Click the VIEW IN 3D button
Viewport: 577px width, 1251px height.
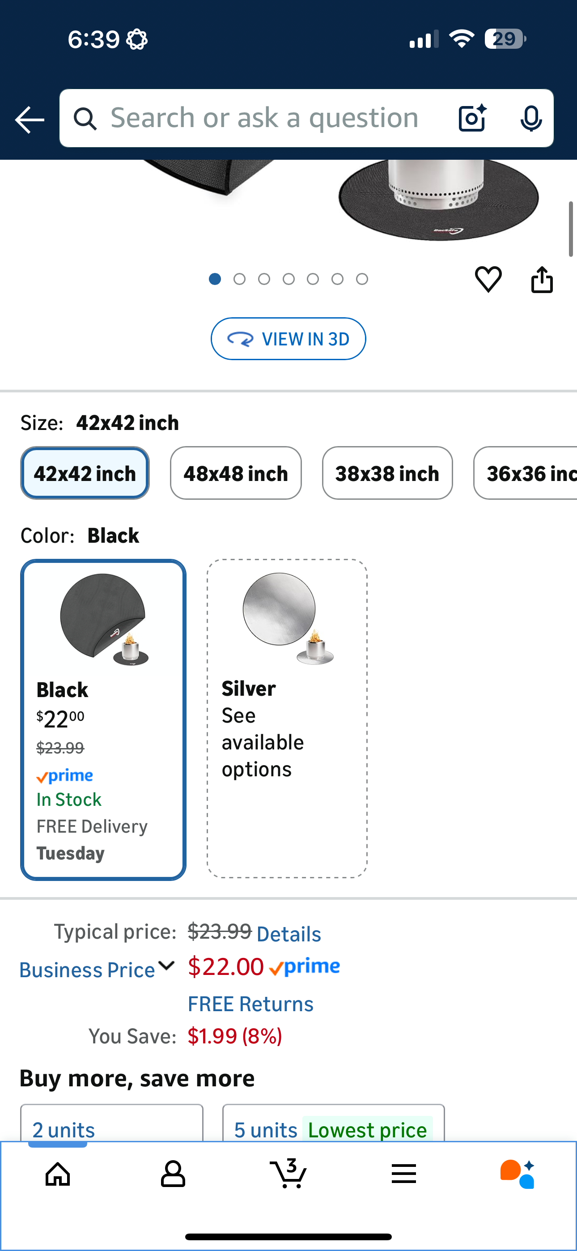tap(288, 339)
